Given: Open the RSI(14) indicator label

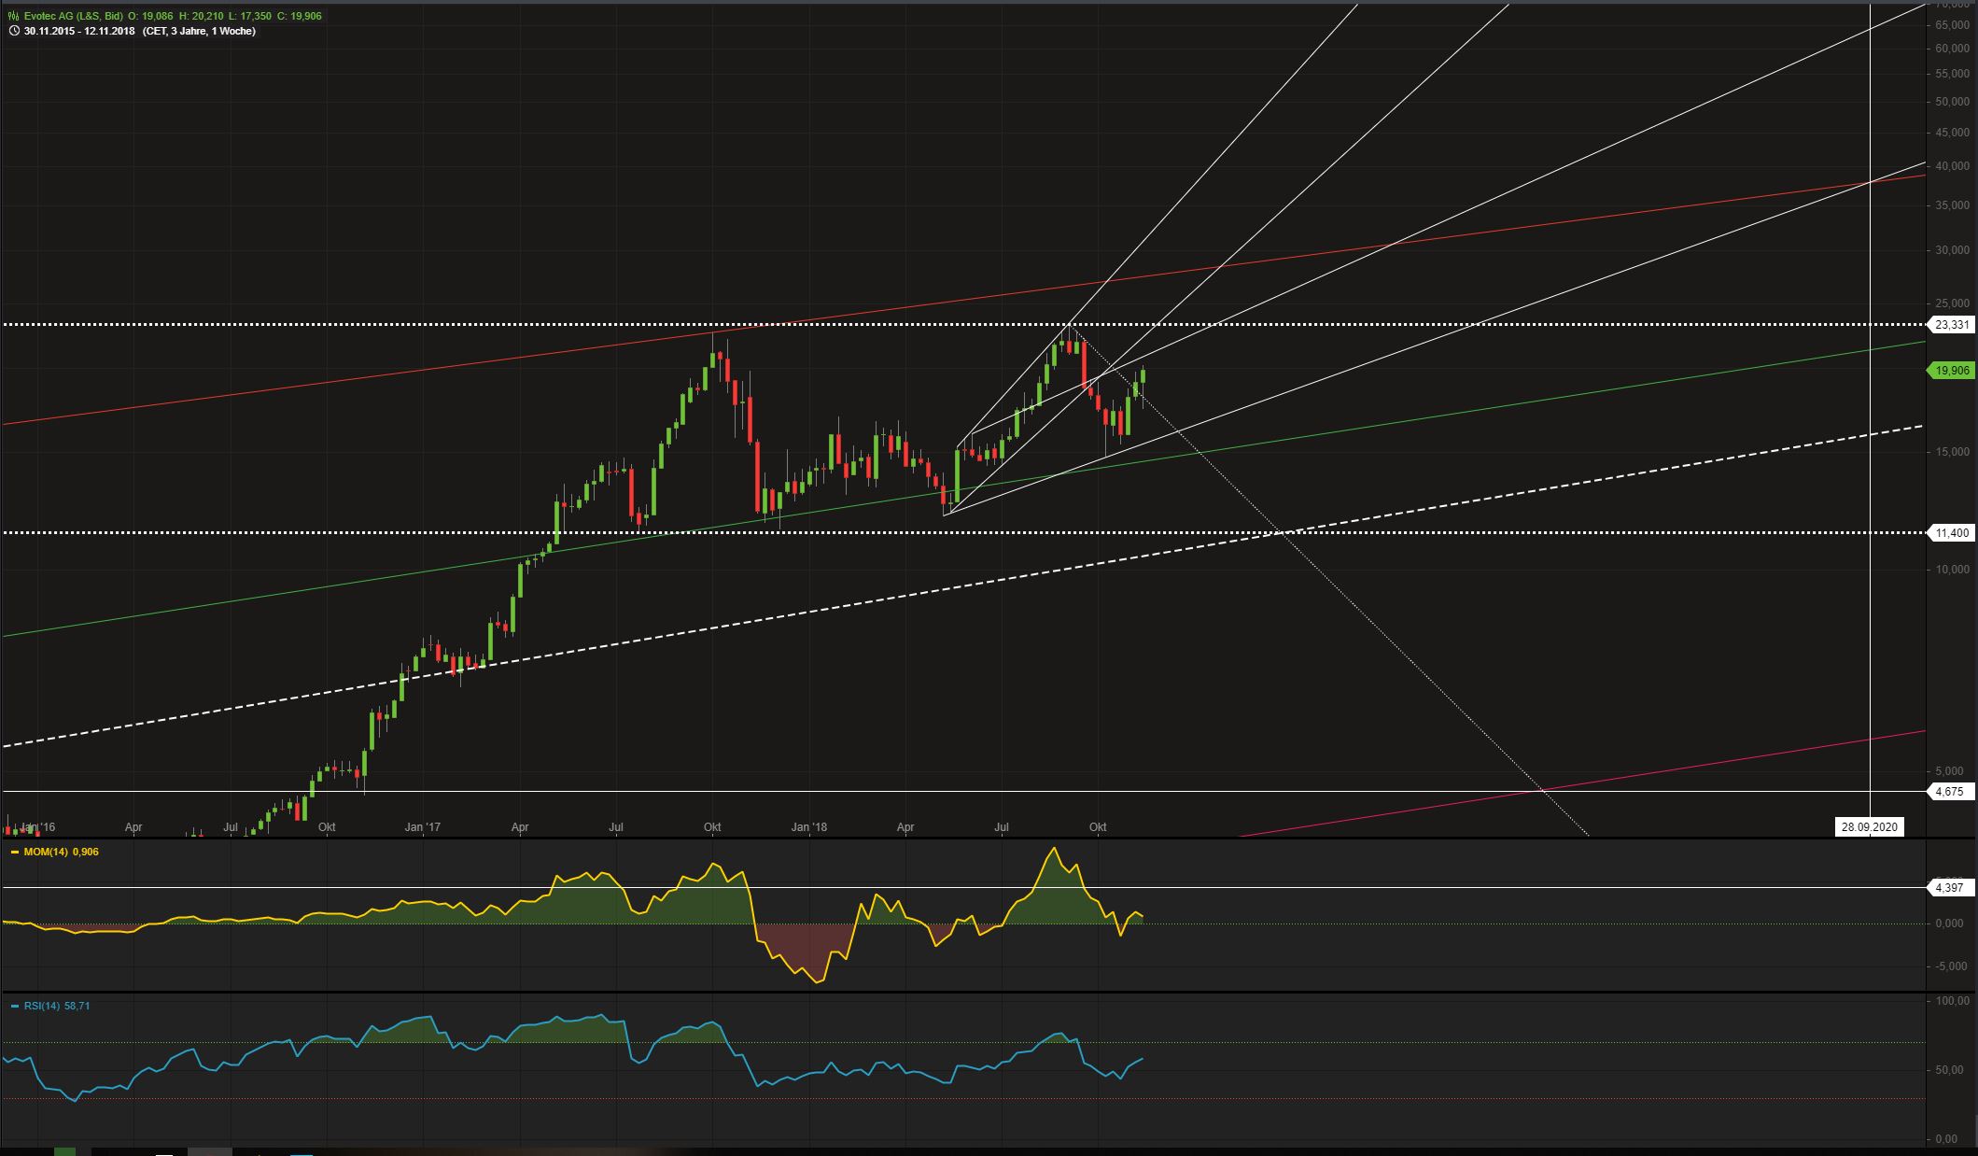Looking at the screenshot, I should point(42,1006).
